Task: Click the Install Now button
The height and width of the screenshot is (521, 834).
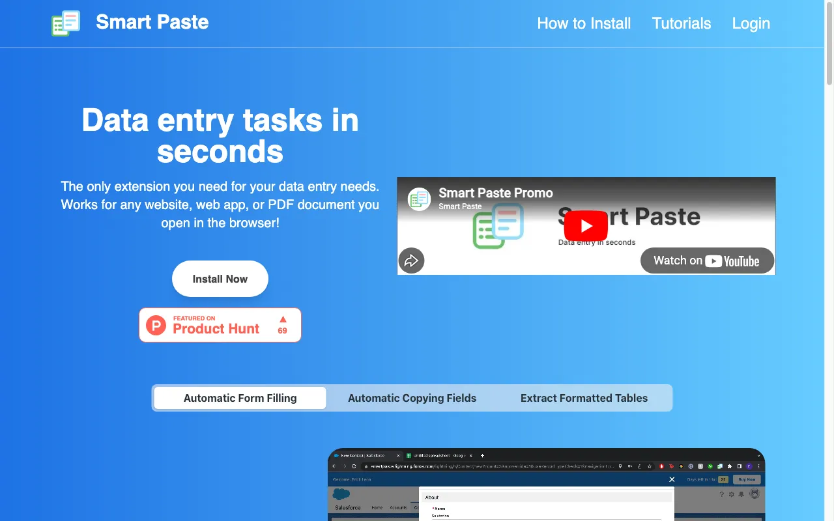Action: pos(220,279)
